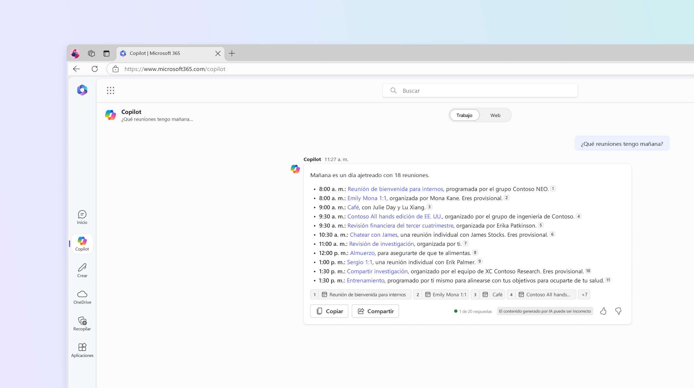Open the Almuerzo meeting link
Screen dimensions: 694x388
pos(362,253)
